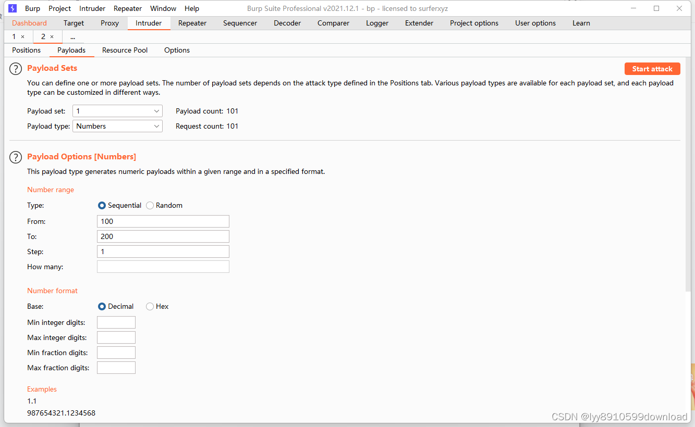
Task: Click the Payload Sets heading
Action: pos(52,68)
